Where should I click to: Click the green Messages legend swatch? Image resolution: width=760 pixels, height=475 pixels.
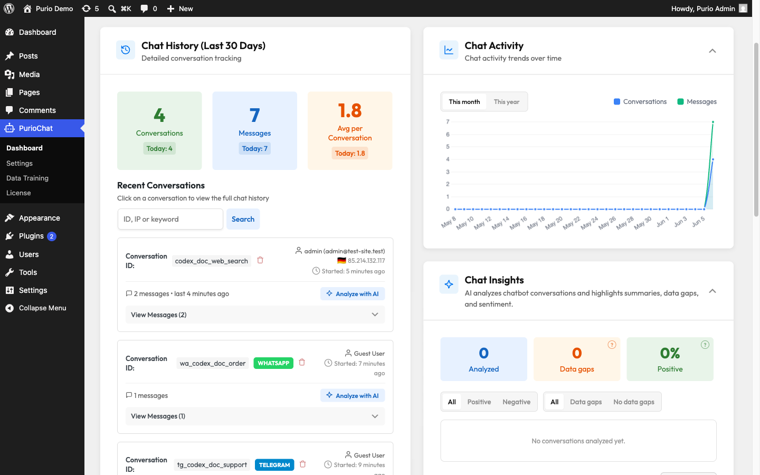point(680,102)
